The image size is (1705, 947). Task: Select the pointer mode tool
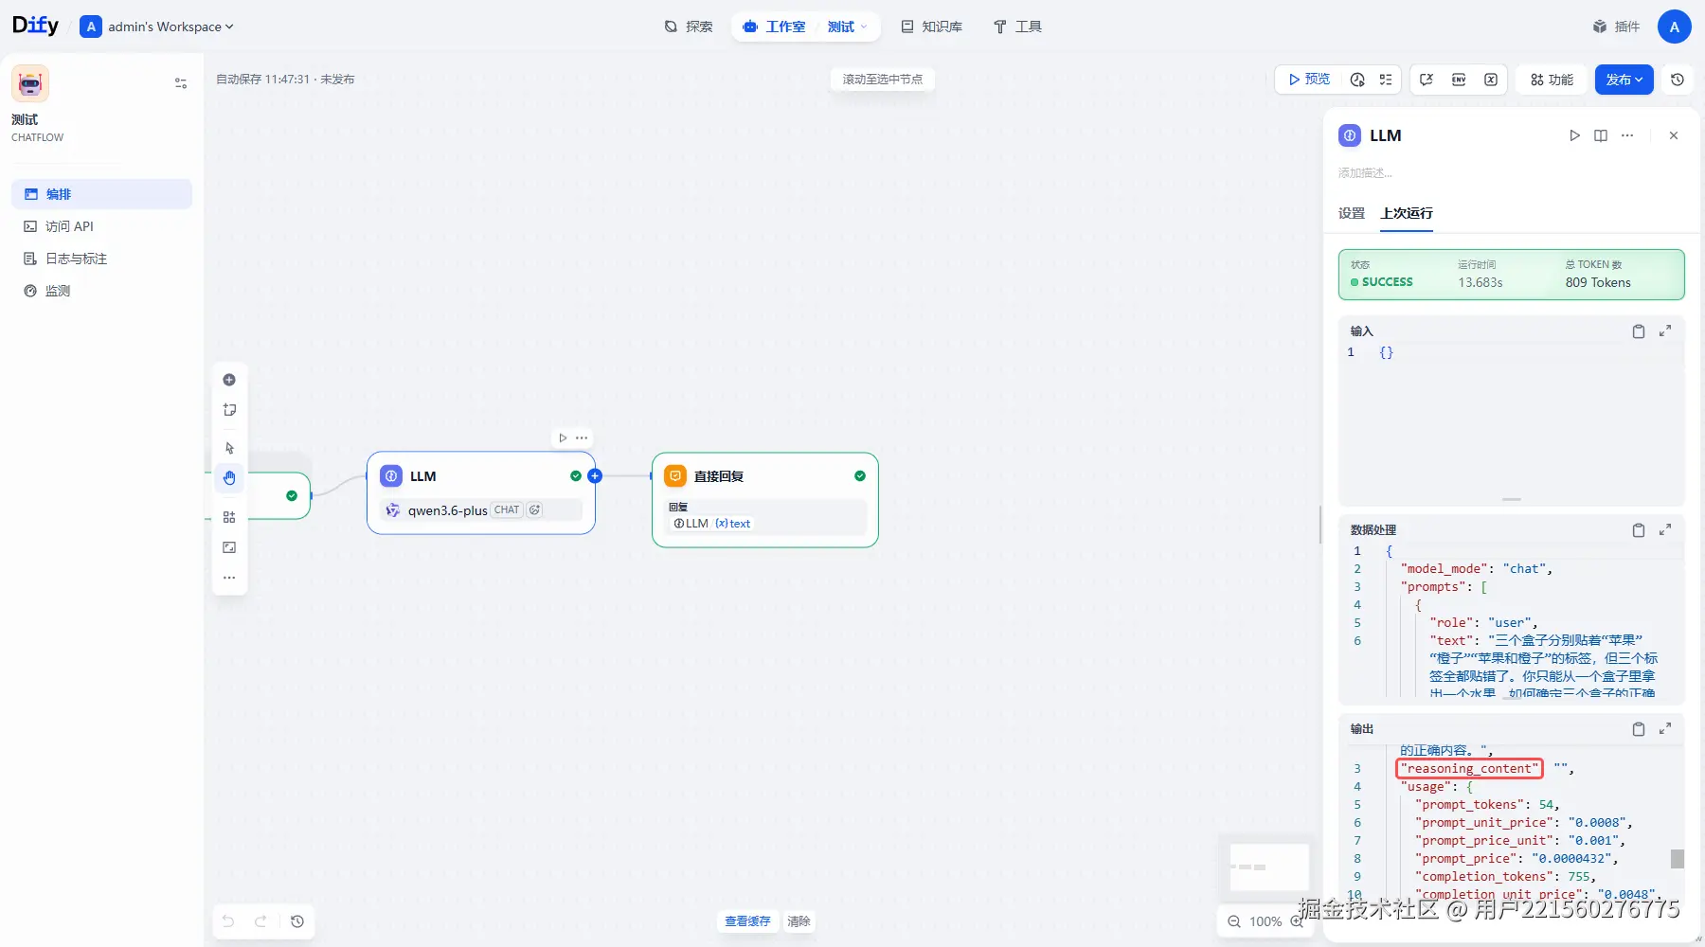pyautogui.click(x=229, y=448)
